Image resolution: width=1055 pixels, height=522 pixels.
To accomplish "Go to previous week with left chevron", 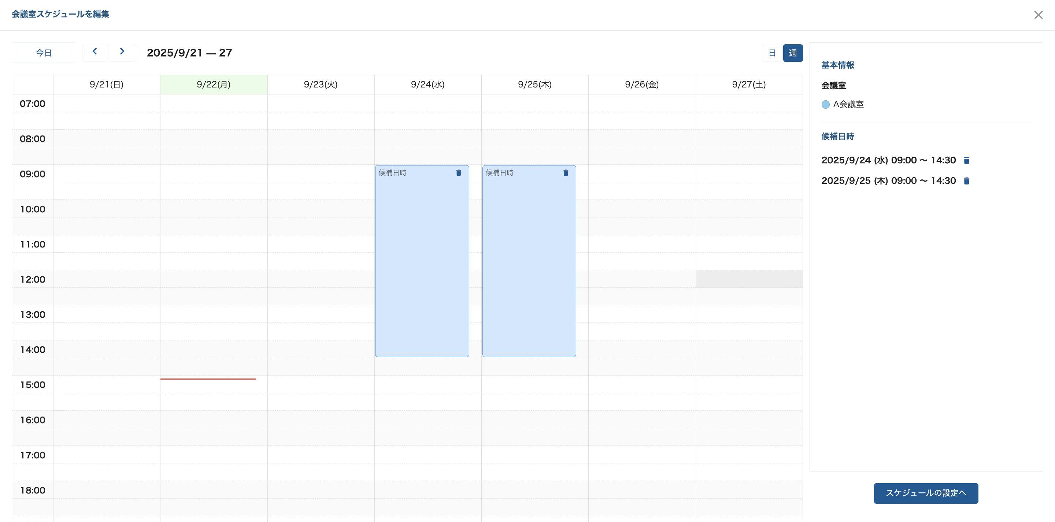I will pyautogui.click(x=95, y=52).
